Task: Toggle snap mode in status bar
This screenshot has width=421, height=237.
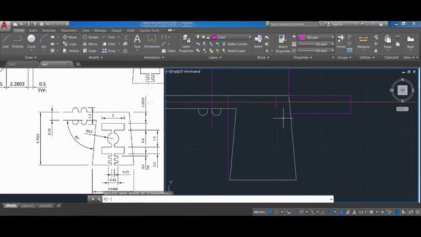Action: 276,212
